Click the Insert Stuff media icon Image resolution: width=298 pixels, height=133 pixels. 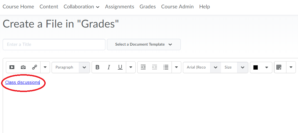(12, 67)
